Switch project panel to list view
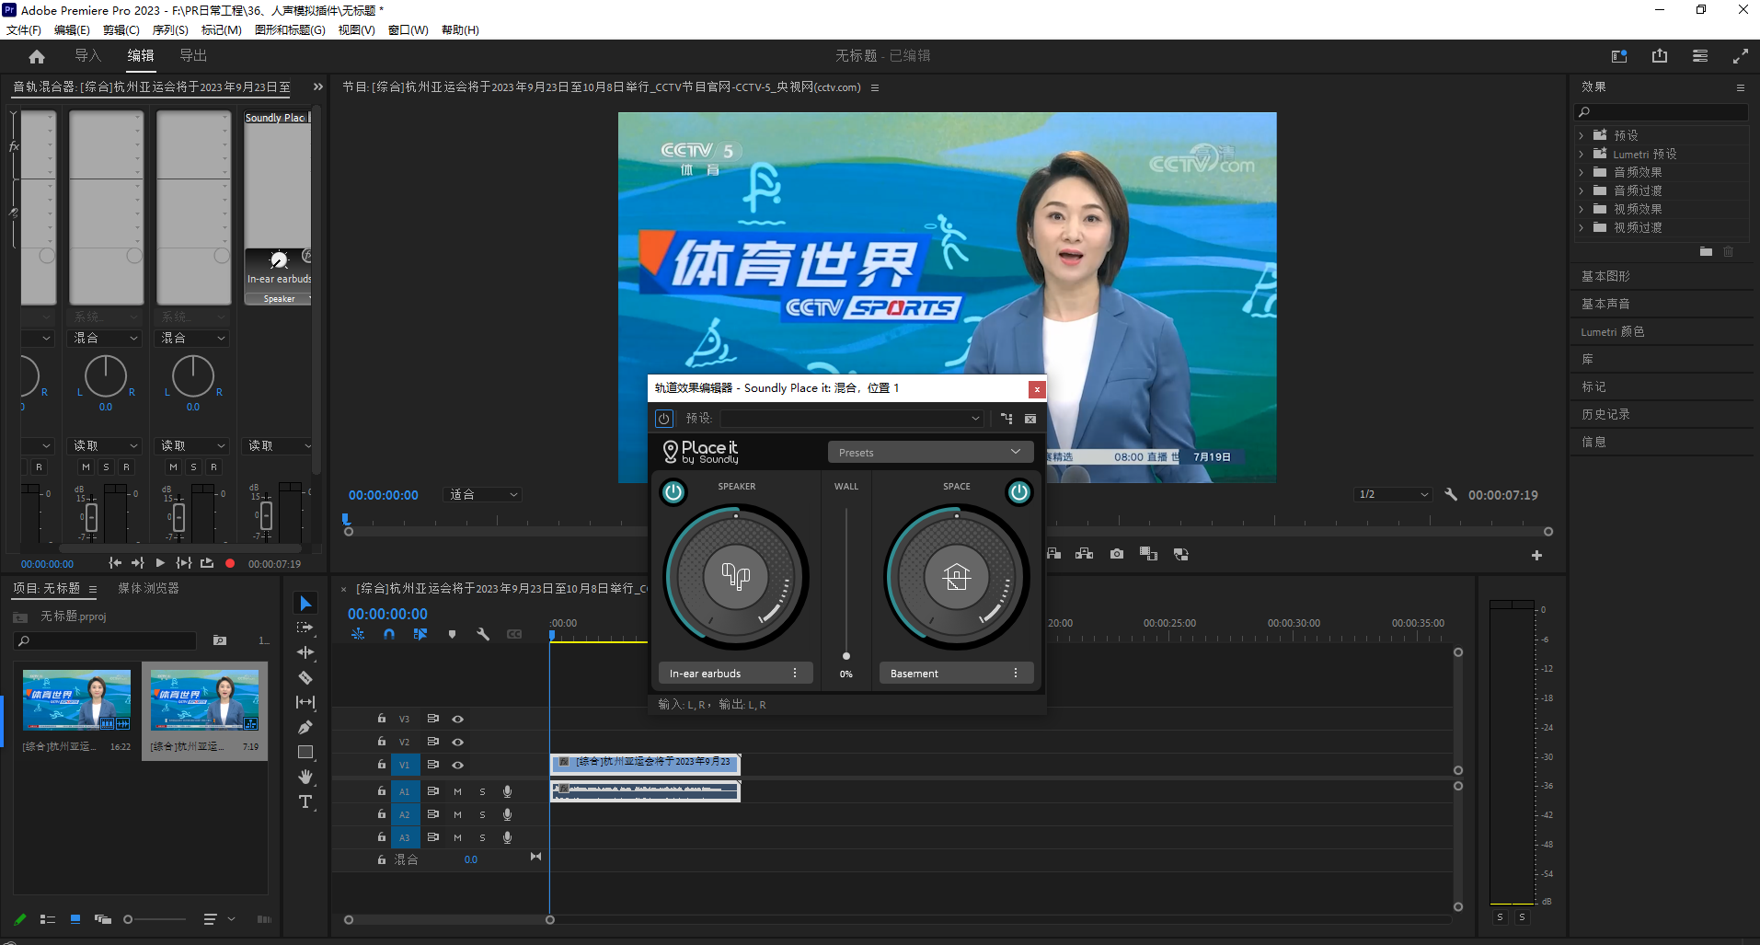1760x945 pixels. click(48, 919)
